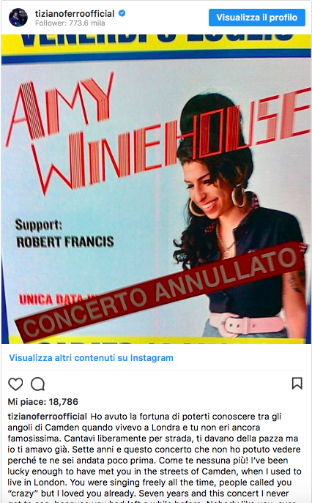
Task: Like the post with the heart icon
Action: [x=15, y=384]
